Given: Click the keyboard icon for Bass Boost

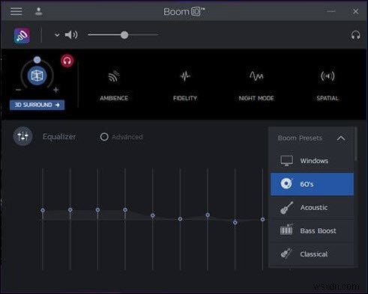Looking at the screenshot, I should coord(286,230).
